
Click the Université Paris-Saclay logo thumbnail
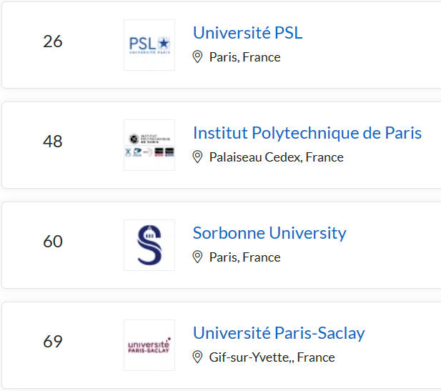click(149, 345)
